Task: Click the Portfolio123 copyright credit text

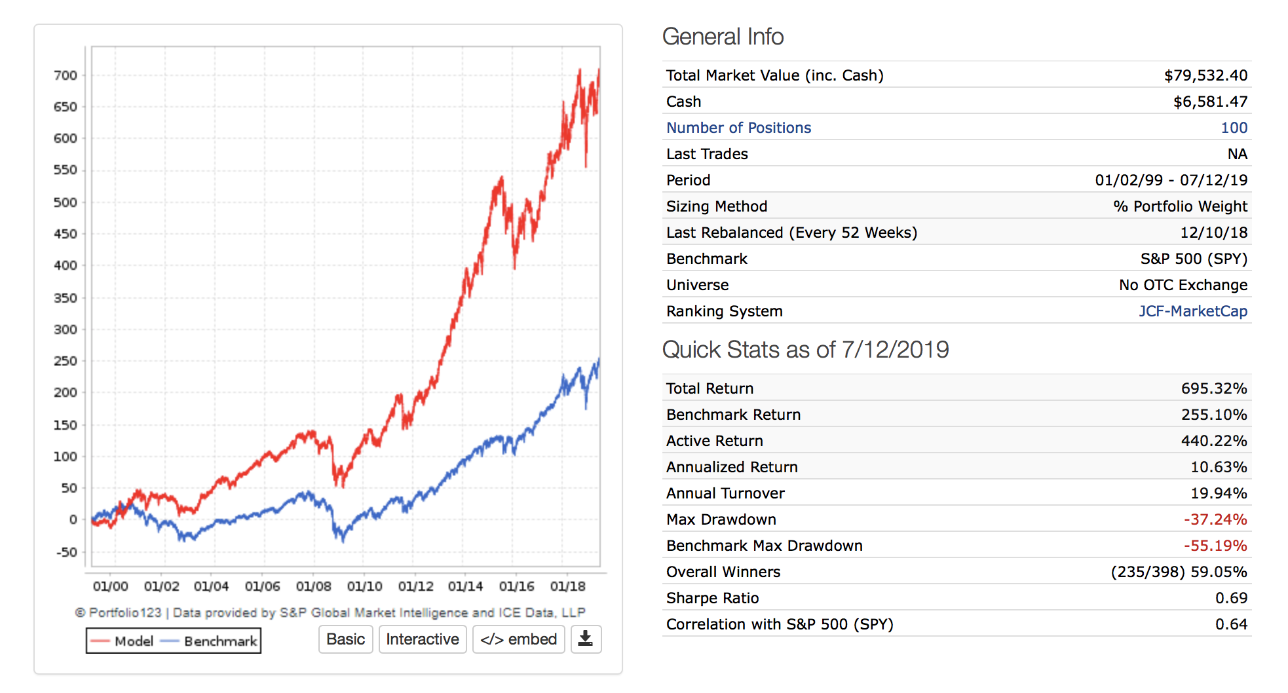Action: point(330,612)
